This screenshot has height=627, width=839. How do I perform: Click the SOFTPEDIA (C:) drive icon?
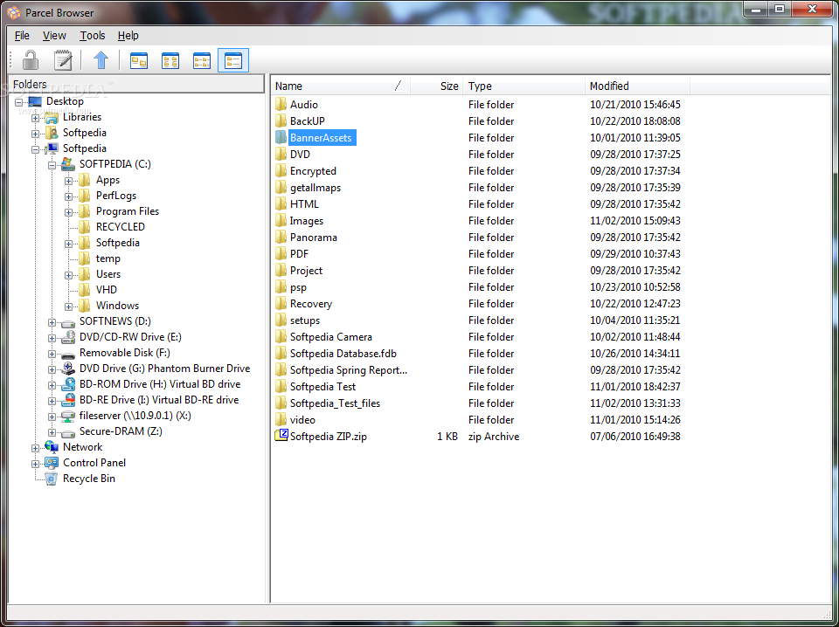coord(68,164)
